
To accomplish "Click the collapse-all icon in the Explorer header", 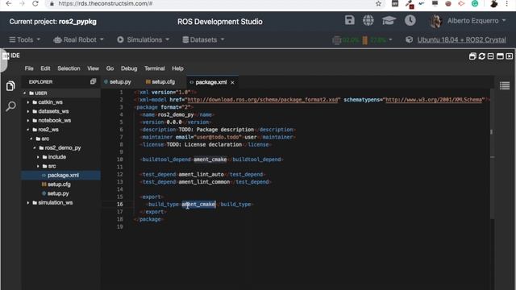I will pos(94,81).
